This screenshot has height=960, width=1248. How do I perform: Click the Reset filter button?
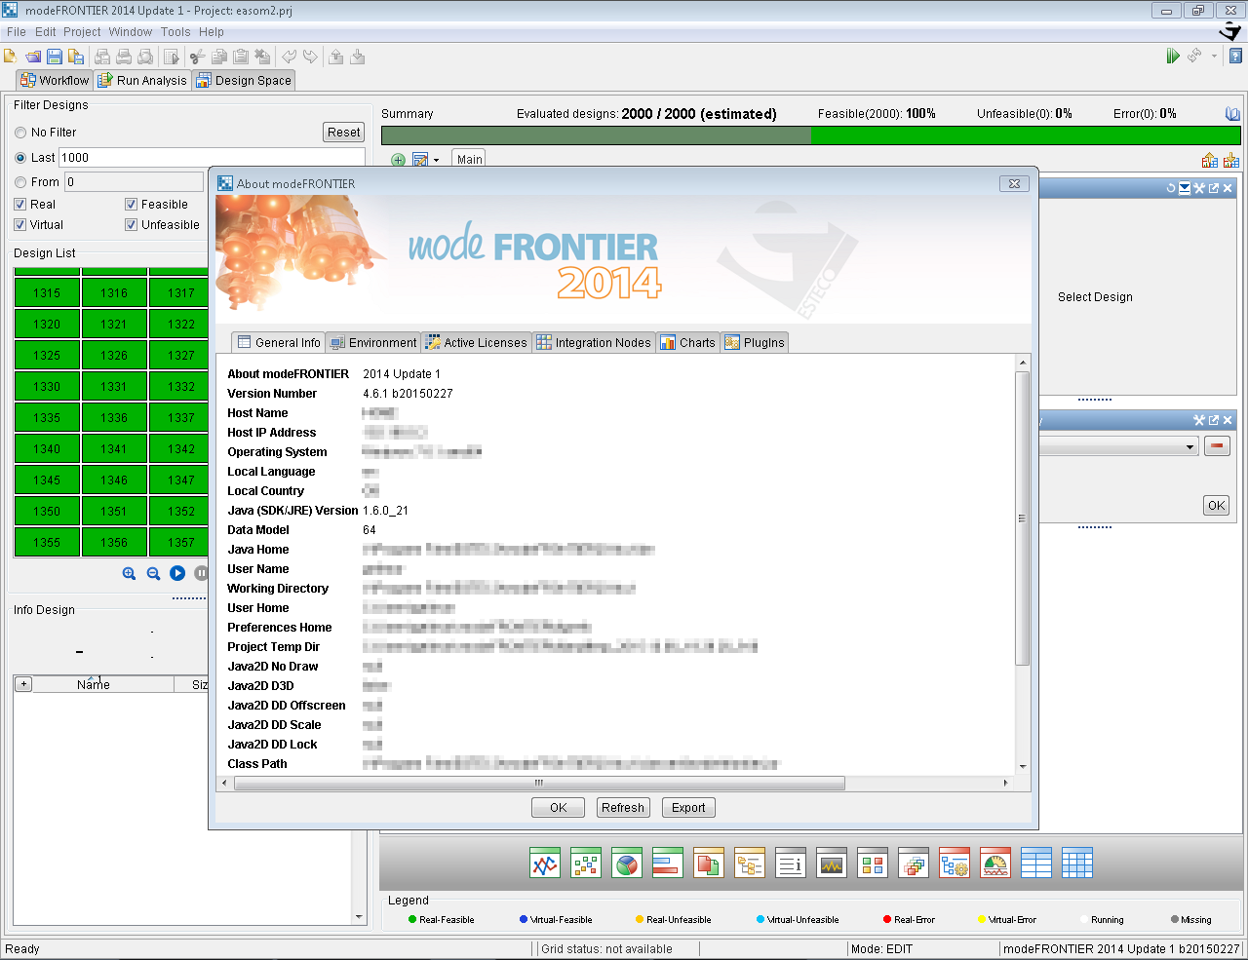point(344,133)
